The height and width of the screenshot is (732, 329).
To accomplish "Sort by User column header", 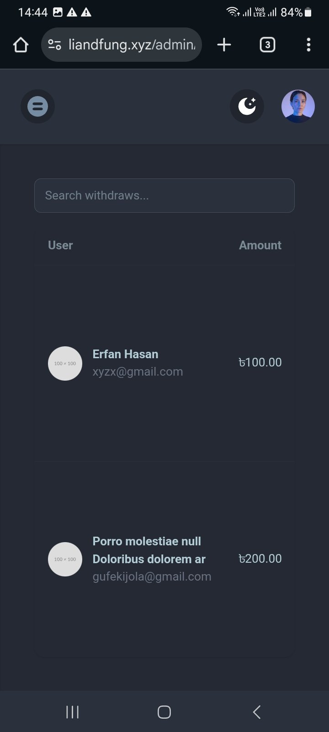I will pos(60,245).
